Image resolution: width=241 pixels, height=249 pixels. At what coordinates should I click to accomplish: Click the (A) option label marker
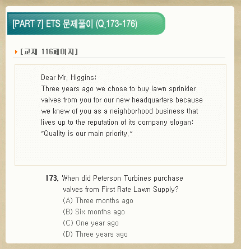(68, 201)
